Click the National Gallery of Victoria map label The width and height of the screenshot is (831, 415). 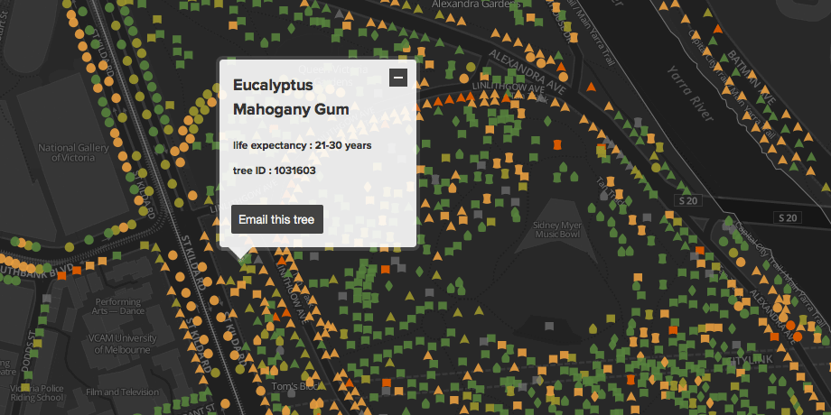coord(73,152)
